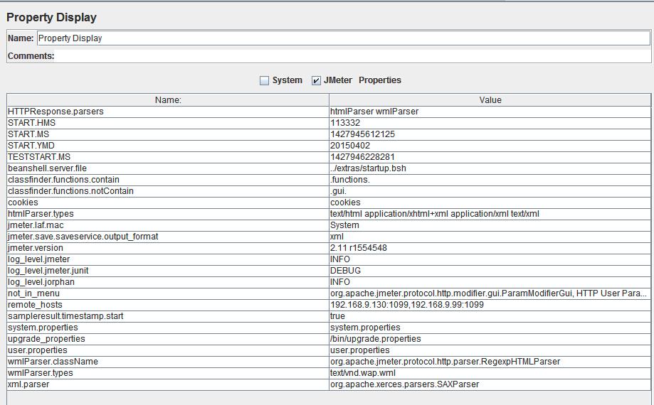Click the beanshell.server.file value cell
This screenshot has width=654, height=405.
click(490, 168)
